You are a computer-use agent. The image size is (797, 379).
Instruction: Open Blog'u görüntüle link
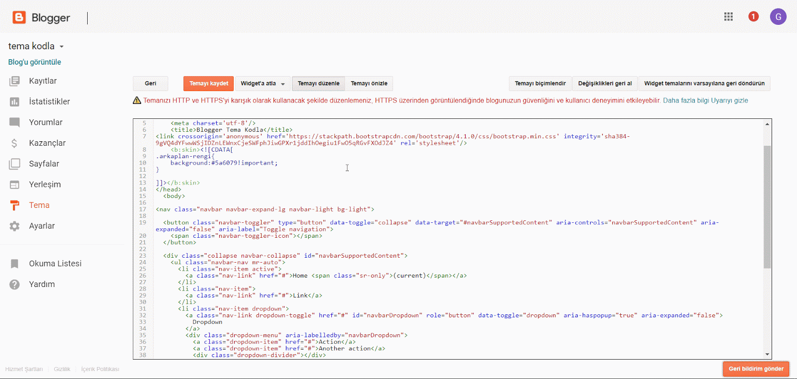point(34,62)
